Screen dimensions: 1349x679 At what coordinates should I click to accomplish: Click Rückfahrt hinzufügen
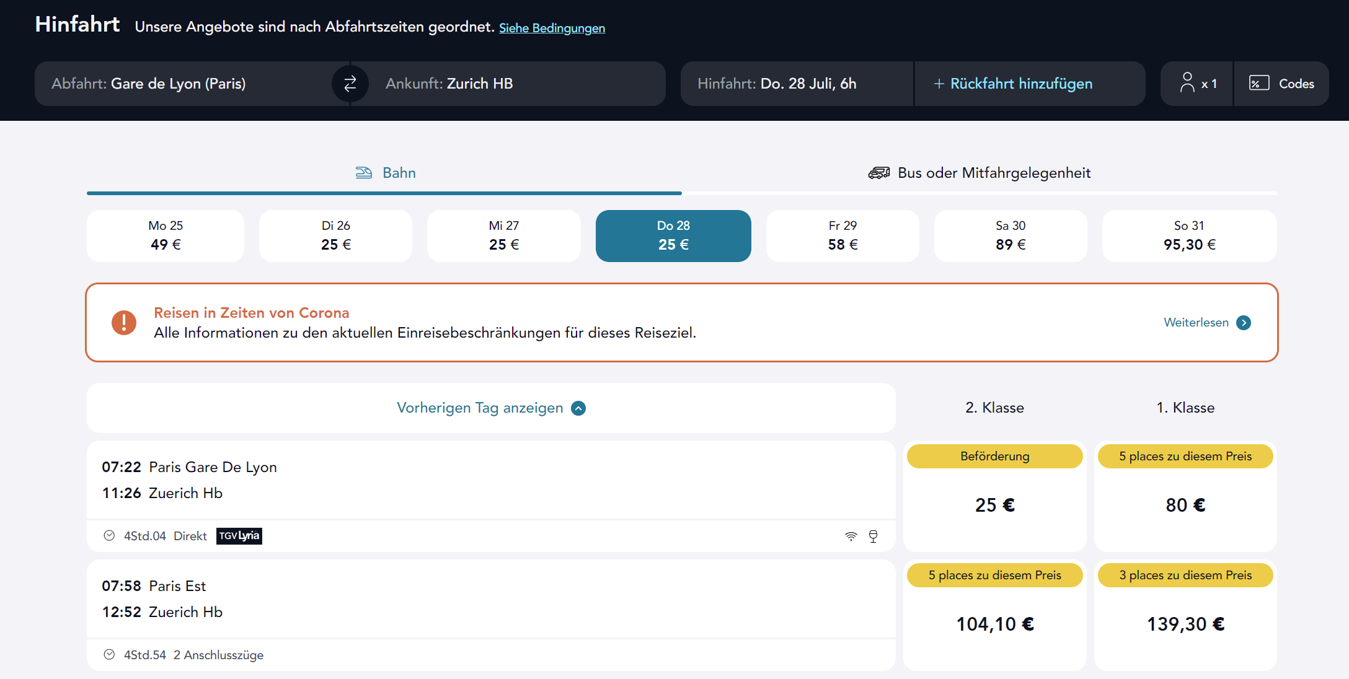1014,84
